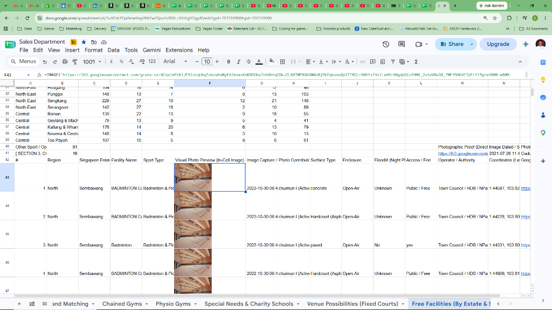Toggle bold formatting
This screenshot has width=552, height=310.
click(x=229, y=62)
